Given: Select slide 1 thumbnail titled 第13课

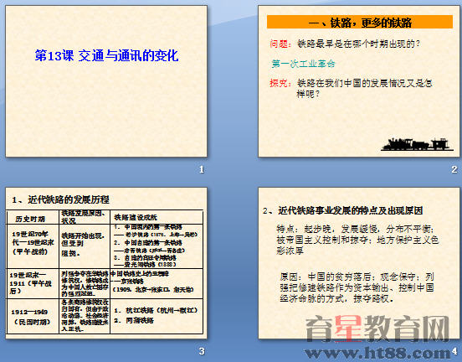Looking at the screenshot, I should point(106,81).
